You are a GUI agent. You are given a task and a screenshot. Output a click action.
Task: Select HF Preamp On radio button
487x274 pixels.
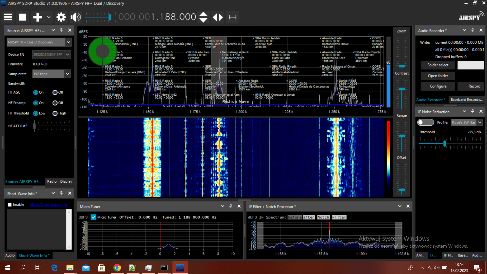(36, 103)
